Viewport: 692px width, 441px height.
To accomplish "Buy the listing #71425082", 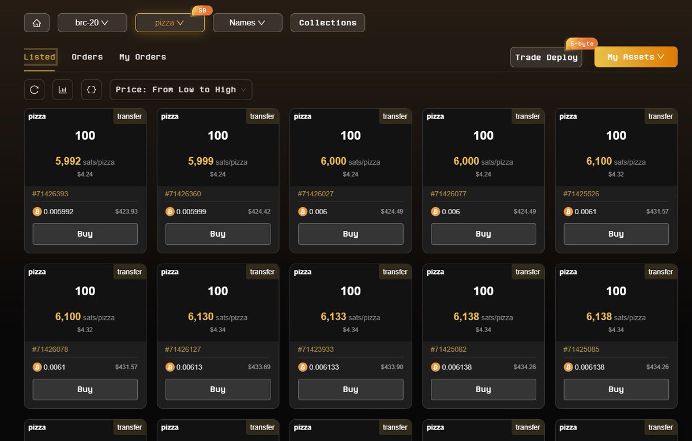I will pyautogui.click(x=483, y=390).
